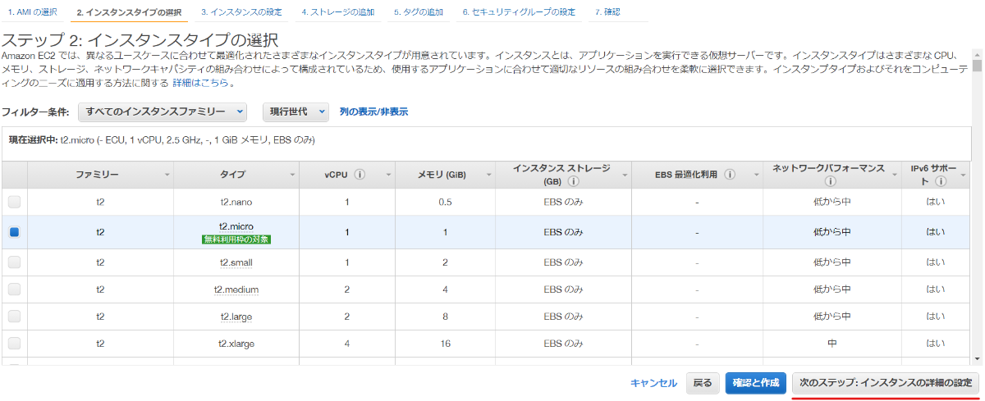Go to step 4. ストレージの追加 tab
This screenshot has width=985, height=401.
coord(337,11)
